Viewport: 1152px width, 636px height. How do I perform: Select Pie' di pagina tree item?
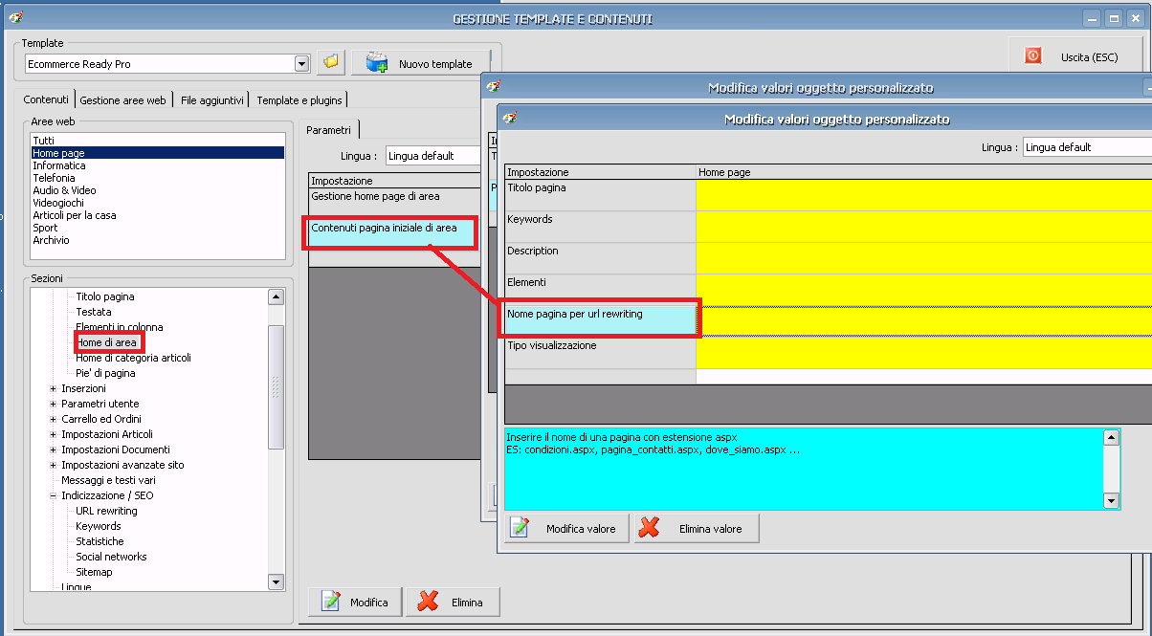105,373
